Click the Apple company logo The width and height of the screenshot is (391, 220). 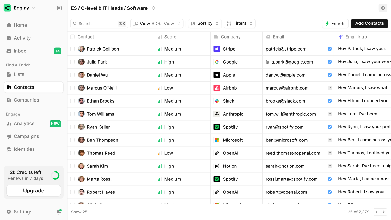coord(217,75)
